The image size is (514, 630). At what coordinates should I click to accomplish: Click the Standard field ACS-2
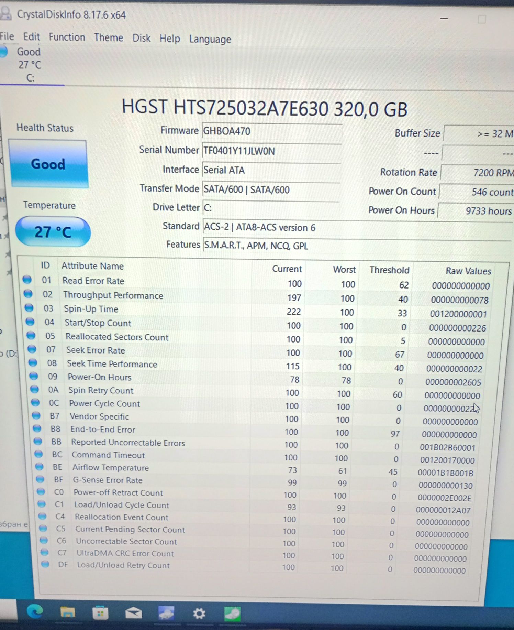click(357, 228)
